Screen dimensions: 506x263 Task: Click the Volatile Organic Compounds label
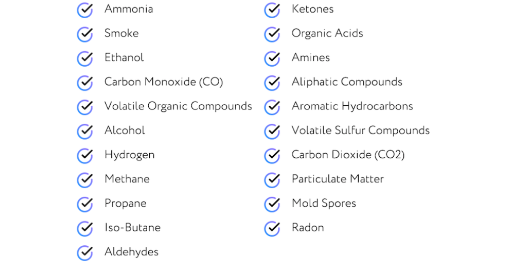pyautogui.click(x=178, y=106)
